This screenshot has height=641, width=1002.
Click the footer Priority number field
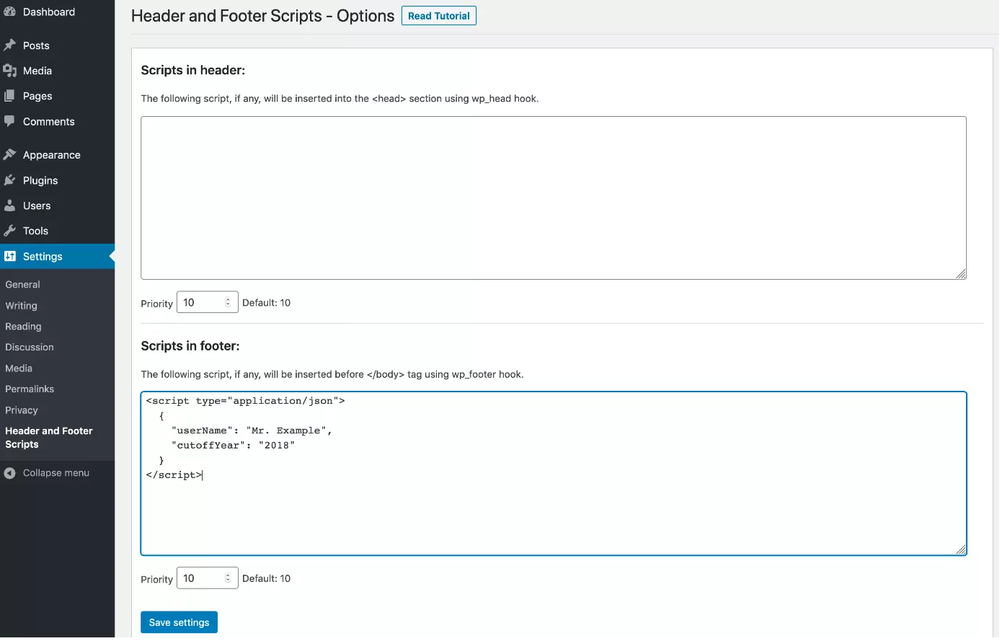[x=207, y=578]
